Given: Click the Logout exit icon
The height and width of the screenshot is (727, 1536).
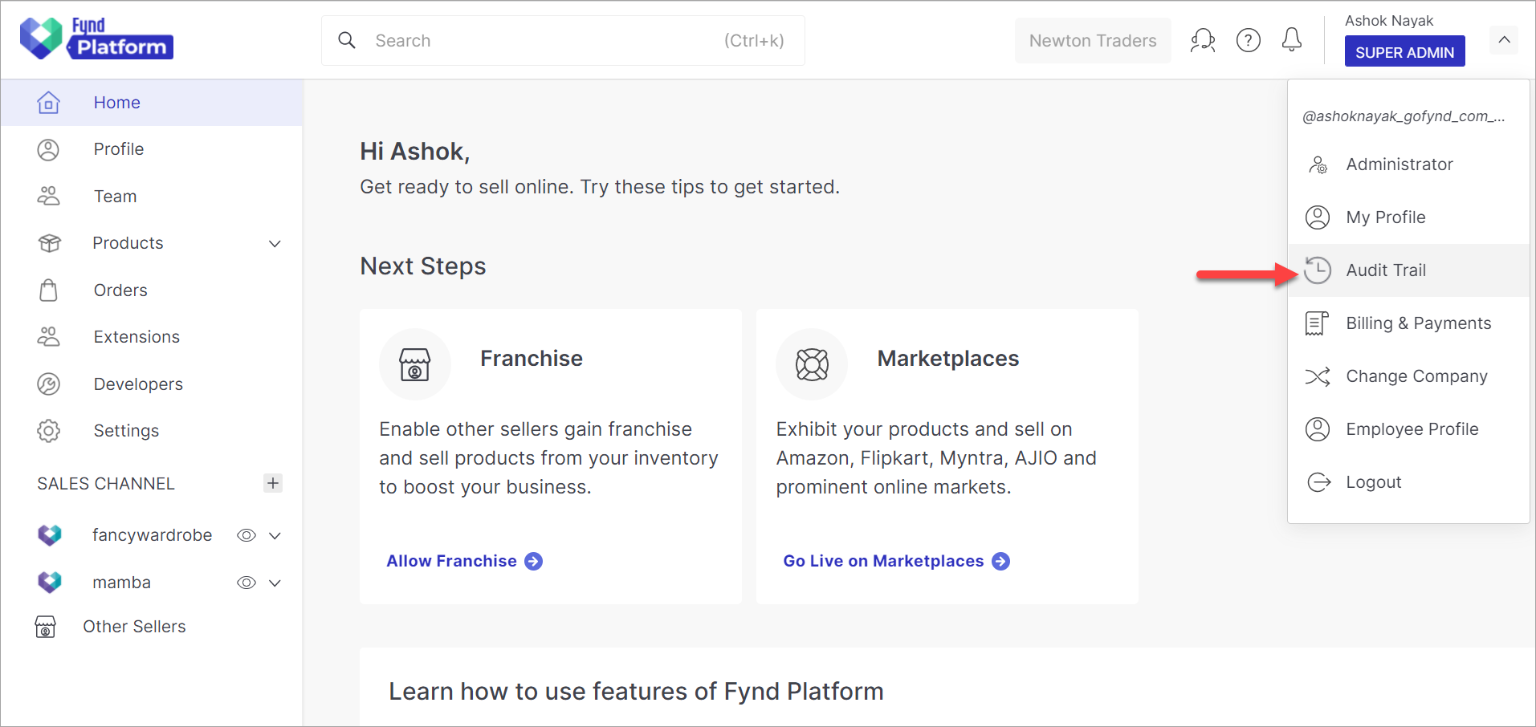Looking at the screenshot, I should click(x=1318, y=482).
